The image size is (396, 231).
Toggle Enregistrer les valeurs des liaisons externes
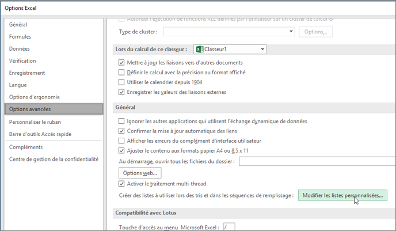[x=121, y=92]
